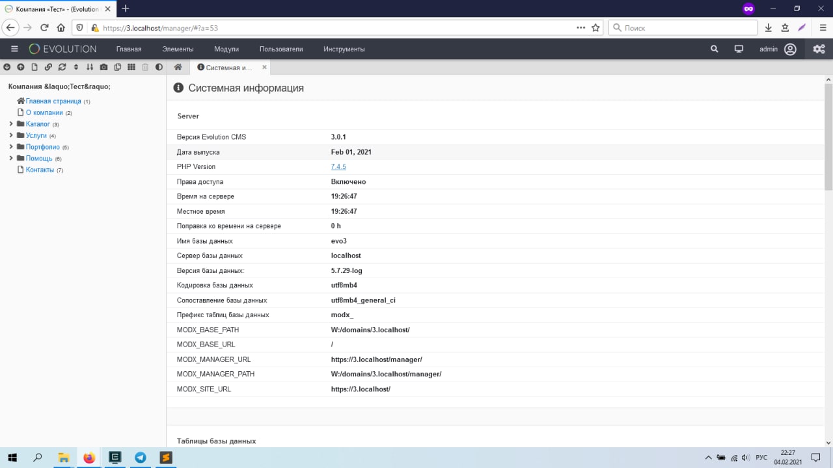Create new document using page icon in tree toolbar
The image size is (833, 468).
[34, 67]
